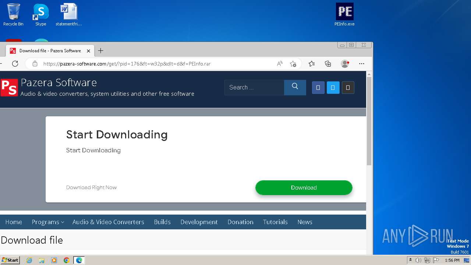The image size is (471, 265).
Task: Click the Download Right Now text
Action: tap(91, 187)
